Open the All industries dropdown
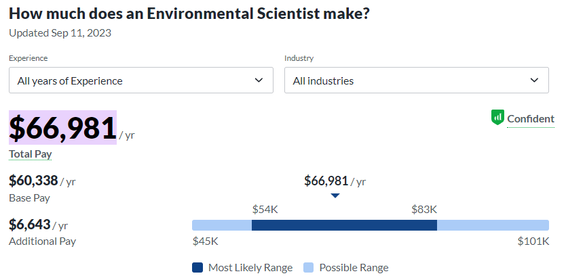The image size is (566, 280). (x=416, y=80)
